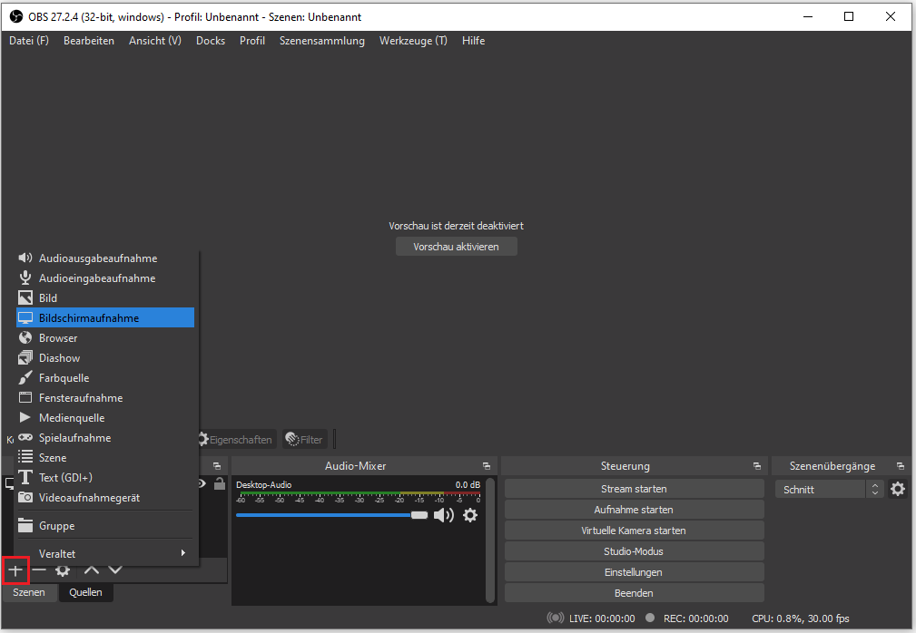Pop out the Audio-Mixer dock icon
916x633 pixels.
[486, 466]
